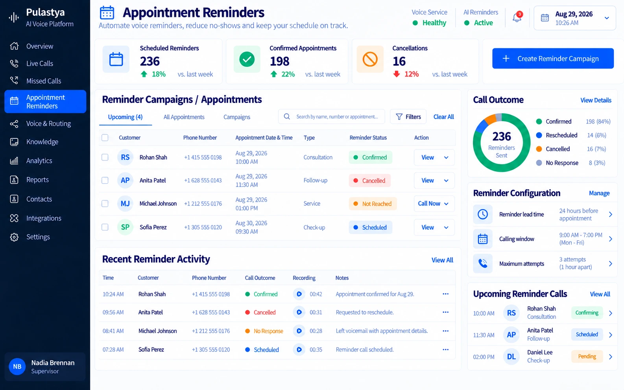Open Voice & Routing share icon
The image size is (624, 390).
[x=14, y=124]
